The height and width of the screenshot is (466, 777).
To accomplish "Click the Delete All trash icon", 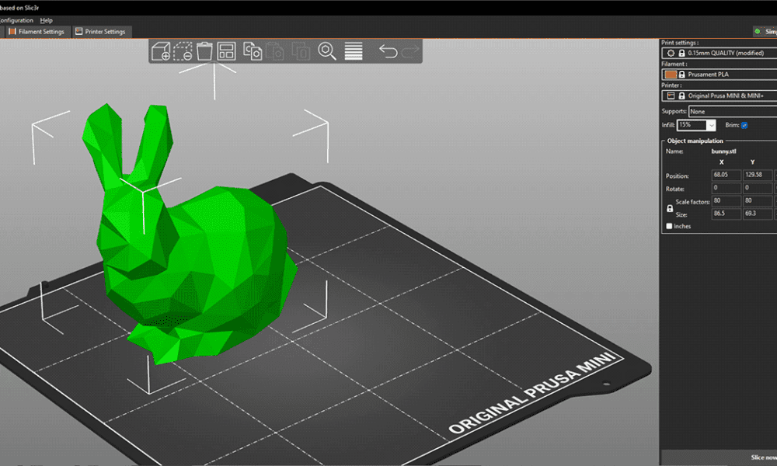I will [x=204, y=50].
